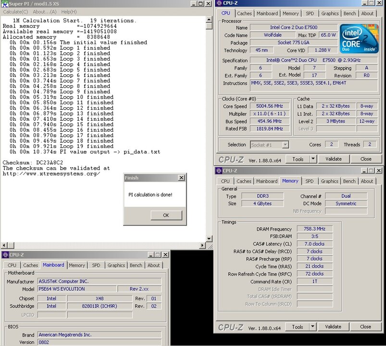Switch to the Bench tab in the top CPU-Z window
Screen dimensions: 386x346
coord(349,13)
